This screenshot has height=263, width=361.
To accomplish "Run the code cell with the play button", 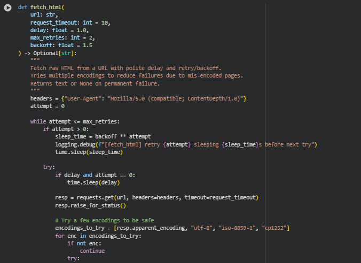I will [x=8, y=8].
